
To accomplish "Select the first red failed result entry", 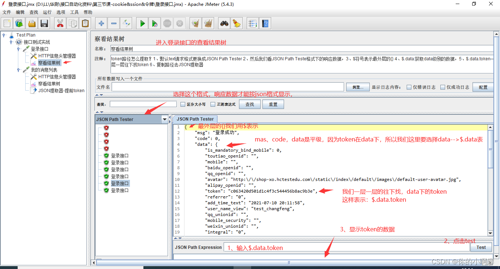I will point(107,128).
